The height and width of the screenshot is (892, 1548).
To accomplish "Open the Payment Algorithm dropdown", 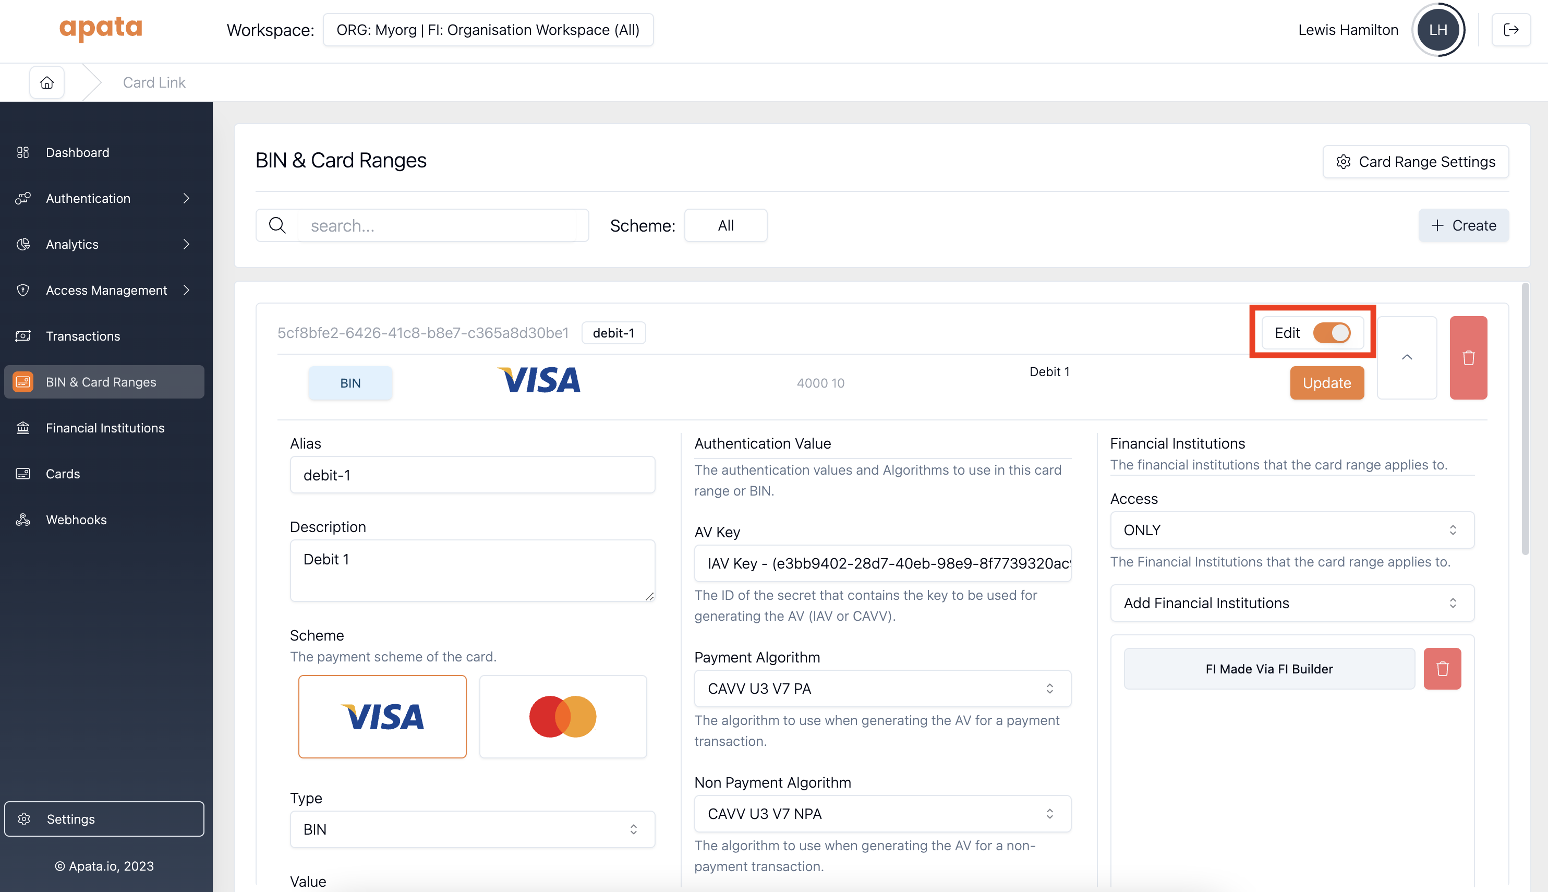I will (x=882, y=689).
